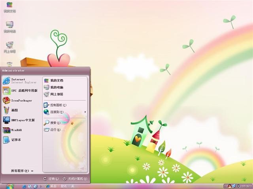Click the Start orb button
Image resolution: width=253 pixels, height=189 pixels.
(x=10, y=186)
